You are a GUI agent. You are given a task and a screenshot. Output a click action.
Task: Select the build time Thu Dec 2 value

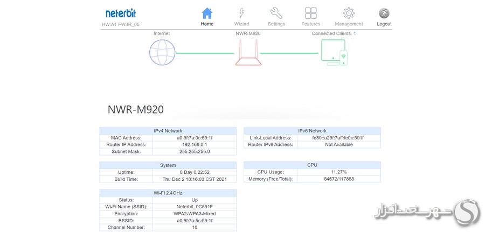pos(195,179)
